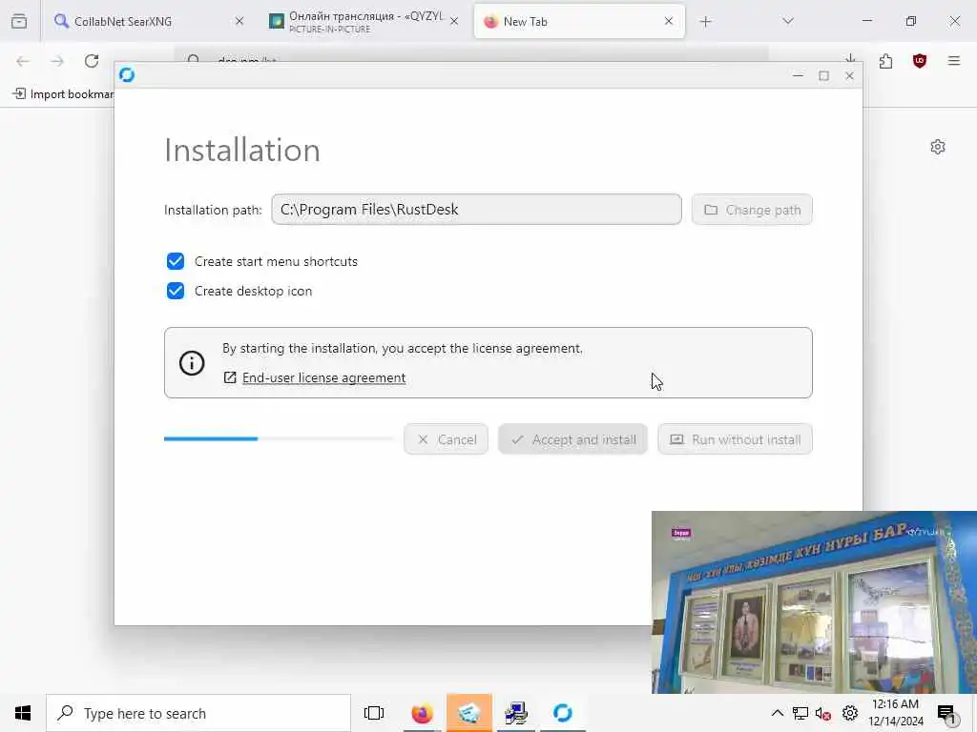Open the End-user license agreement link
The height and width of the screenshot is (732, 977).
click(x=323, y=377)
